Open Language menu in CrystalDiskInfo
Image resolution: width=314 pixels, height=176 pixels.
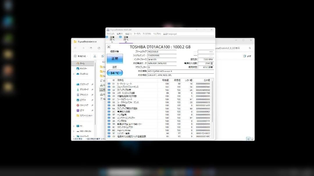point(170,34)
